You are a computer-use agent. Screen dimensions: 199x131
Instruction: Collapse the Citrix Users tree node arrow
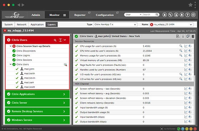pyautogui.click(x=11, y=64)
